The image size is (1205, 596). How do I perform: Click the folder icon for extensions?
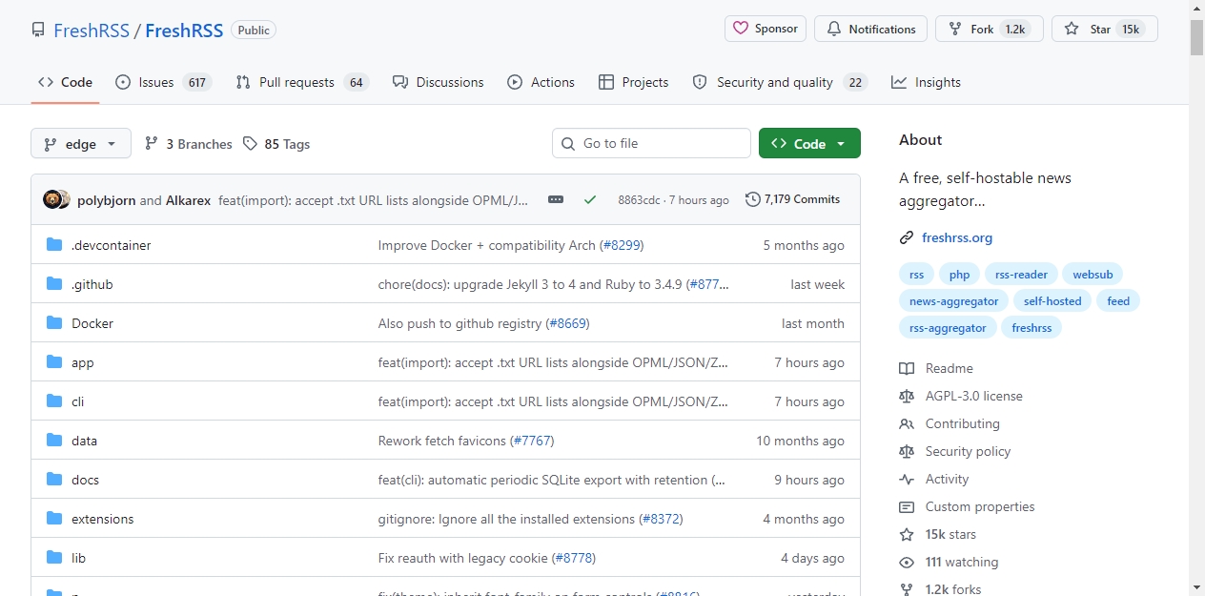(x=54, y=519)
